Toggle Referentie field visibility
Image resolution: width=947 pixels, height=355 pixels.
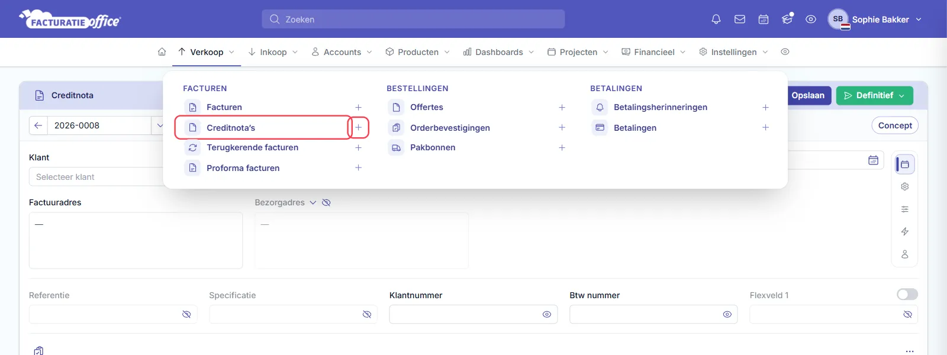click(x=186, y=314)
